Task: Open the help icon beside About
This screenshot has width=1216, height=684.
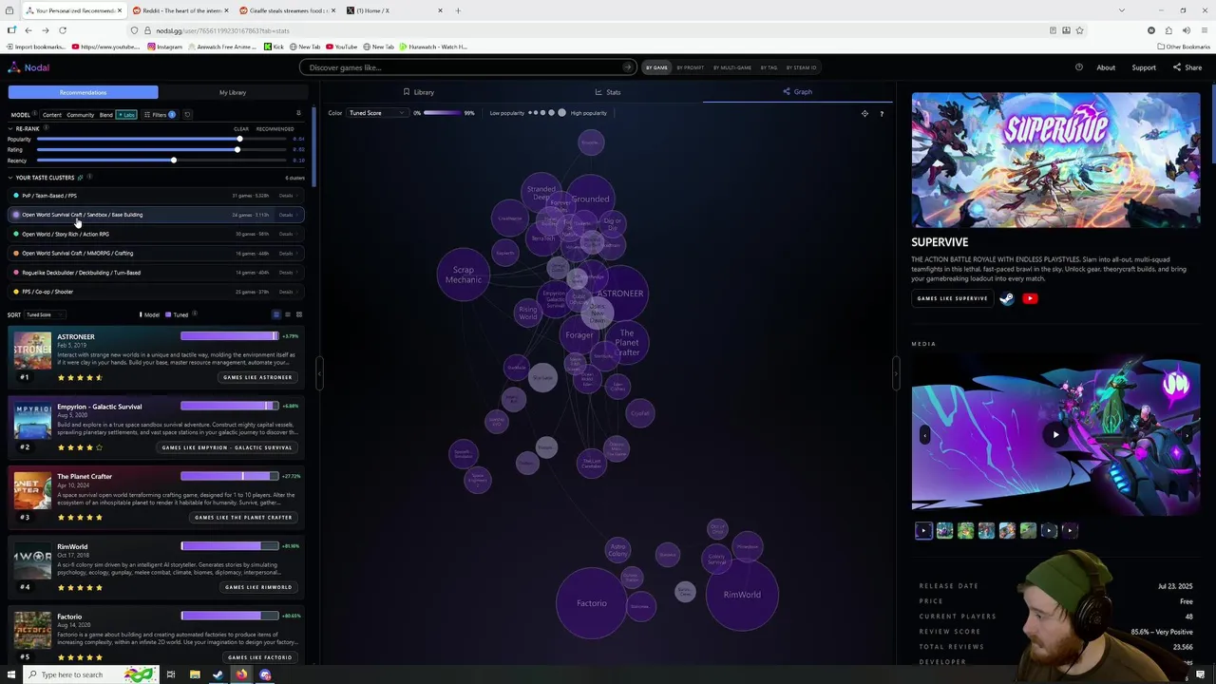Action: click(1079, 67)
